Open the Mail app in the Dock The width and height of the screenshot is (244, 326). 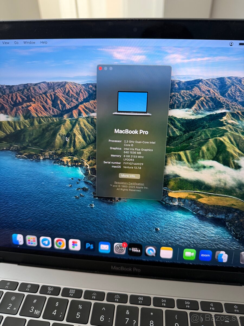click(104, 247)
